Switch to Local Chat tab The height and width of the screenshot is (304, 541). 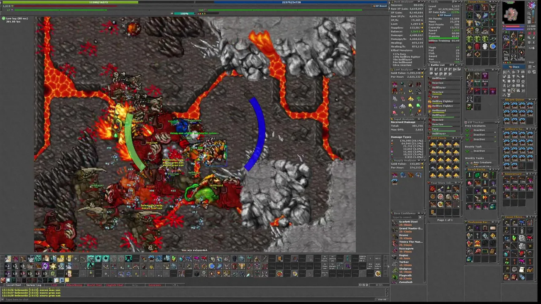point(14,285)
